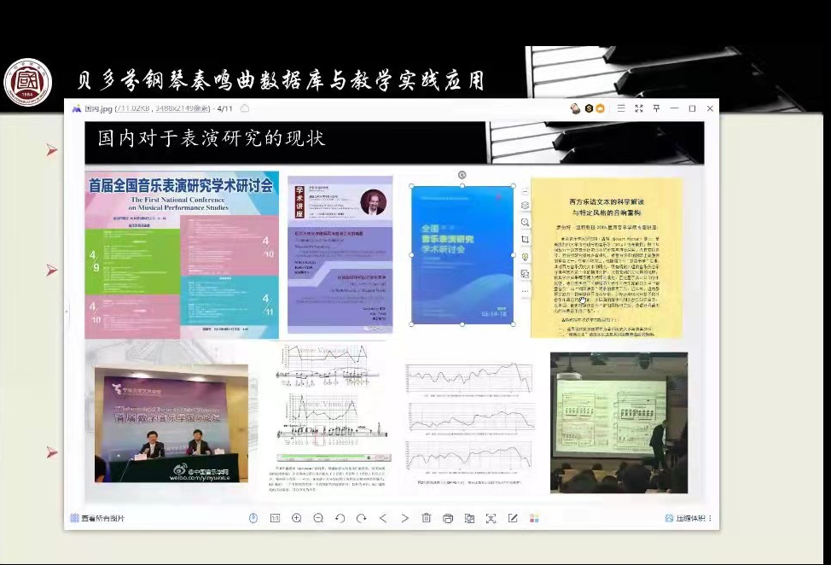Image resolution: width=831 pixels, height=565 pixels.
Task: Toggle fullscreen view in title bar
Action: coord(638,108)
